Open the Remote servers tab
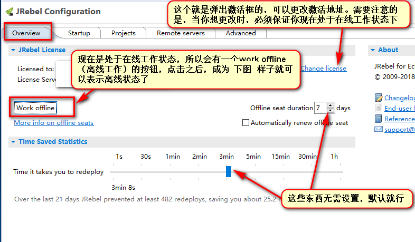 tap(181, 33)
